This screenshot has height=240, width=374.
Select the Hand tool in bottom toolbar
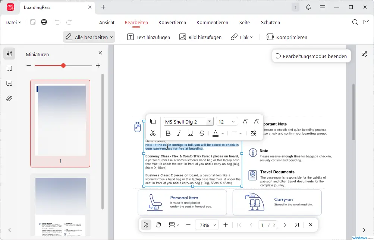[x=158, y=225]
